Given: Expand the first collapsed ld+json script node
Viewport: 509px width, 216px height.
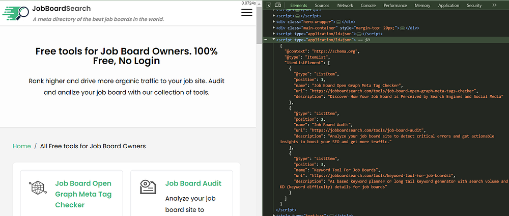Looking at the screenshot, I should tap(274, 34).
